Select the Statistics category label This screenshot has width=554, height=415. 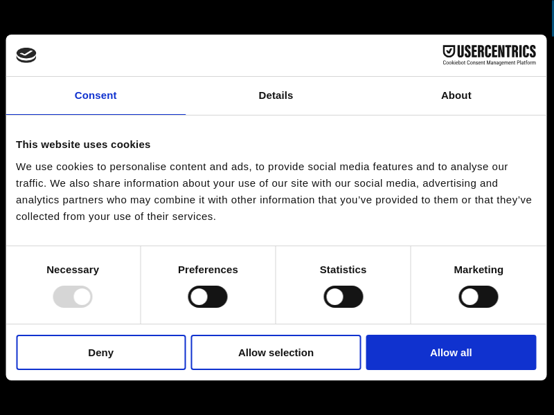pyautogui.click(x=343, y=270)
